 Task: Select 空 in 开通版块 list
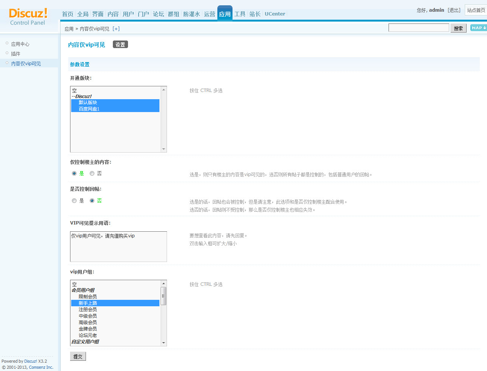[115, 90]
